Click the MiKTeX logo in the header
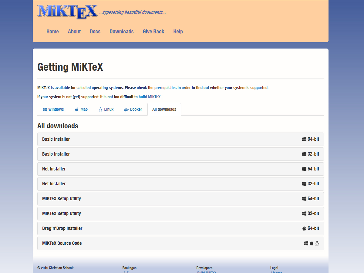364x273 pixels. 67,11
